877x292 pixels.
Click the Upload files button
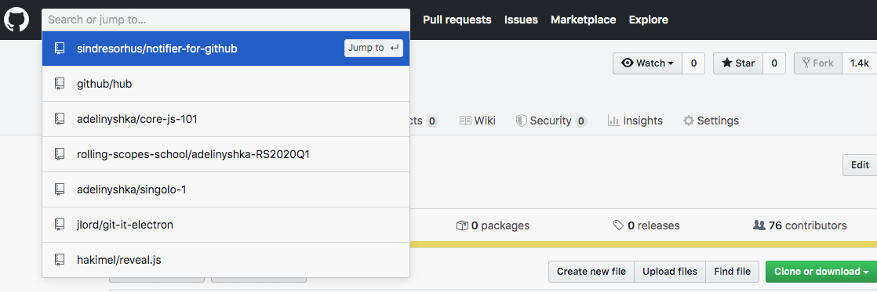670,272
